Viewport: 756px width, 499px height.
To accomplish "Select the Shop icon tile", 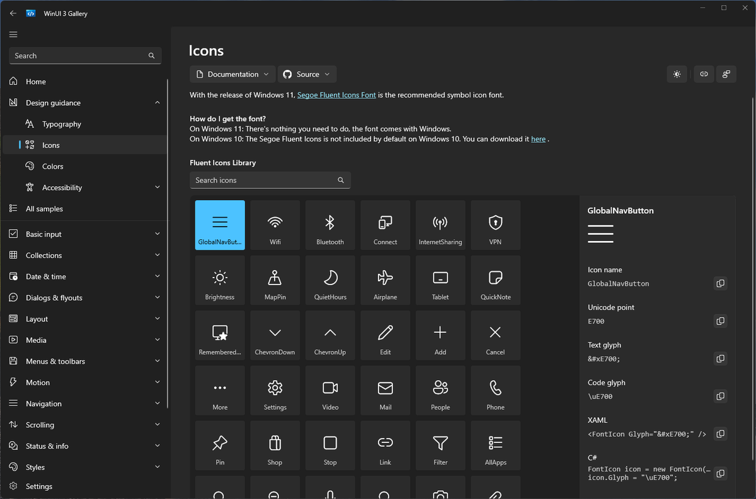I will 275,446.
